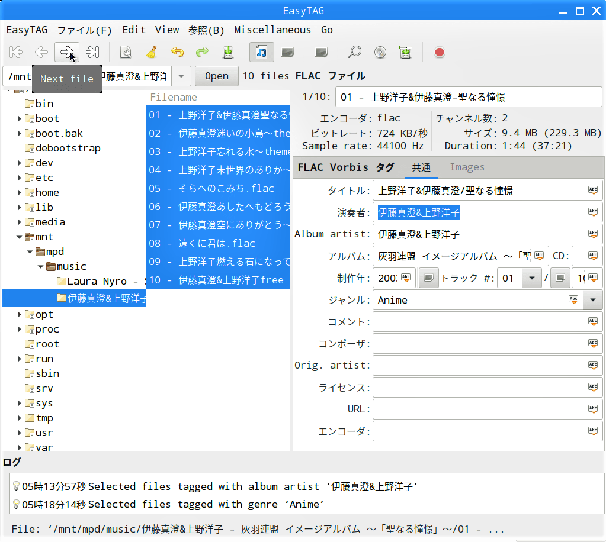Viewport: 606px width, 542px height.
Task: Select file 08 遠くに君は.flac
Action: pos(218,243)
